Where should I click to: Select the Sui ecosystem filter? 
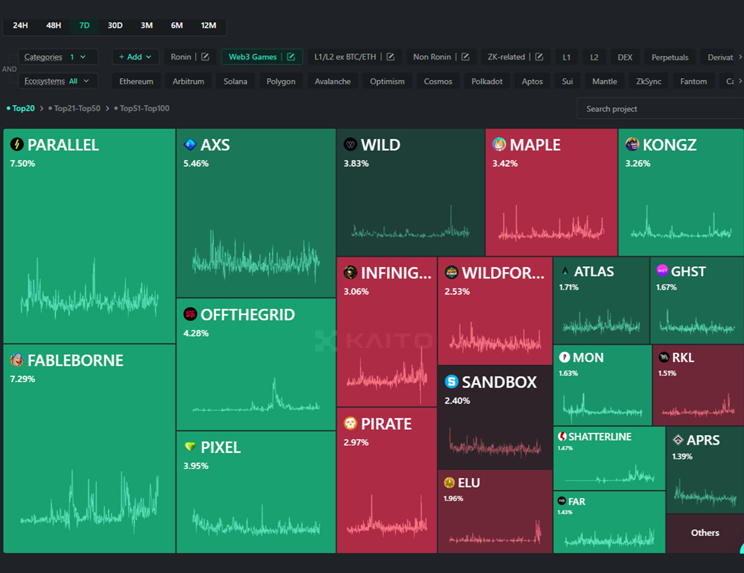[x=567, y=81]
